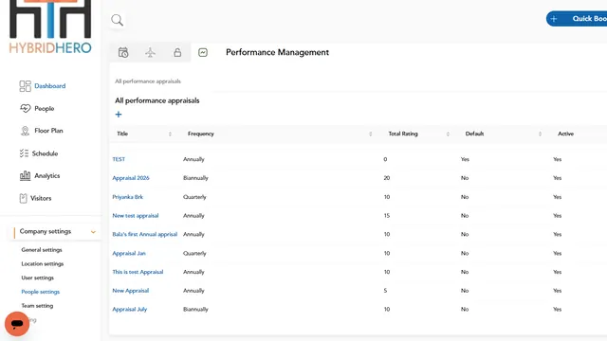
Task: Open Floor Plan in the sidebar
Action: [x=48, y=131]
